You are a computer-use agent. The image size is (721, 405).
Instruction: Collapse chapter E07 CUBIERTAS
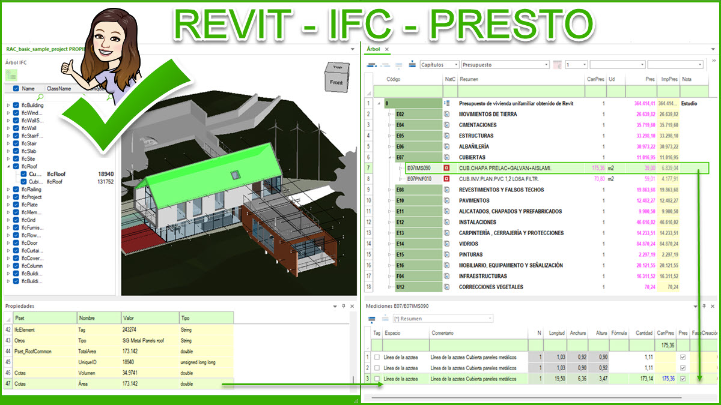(389, 157)
